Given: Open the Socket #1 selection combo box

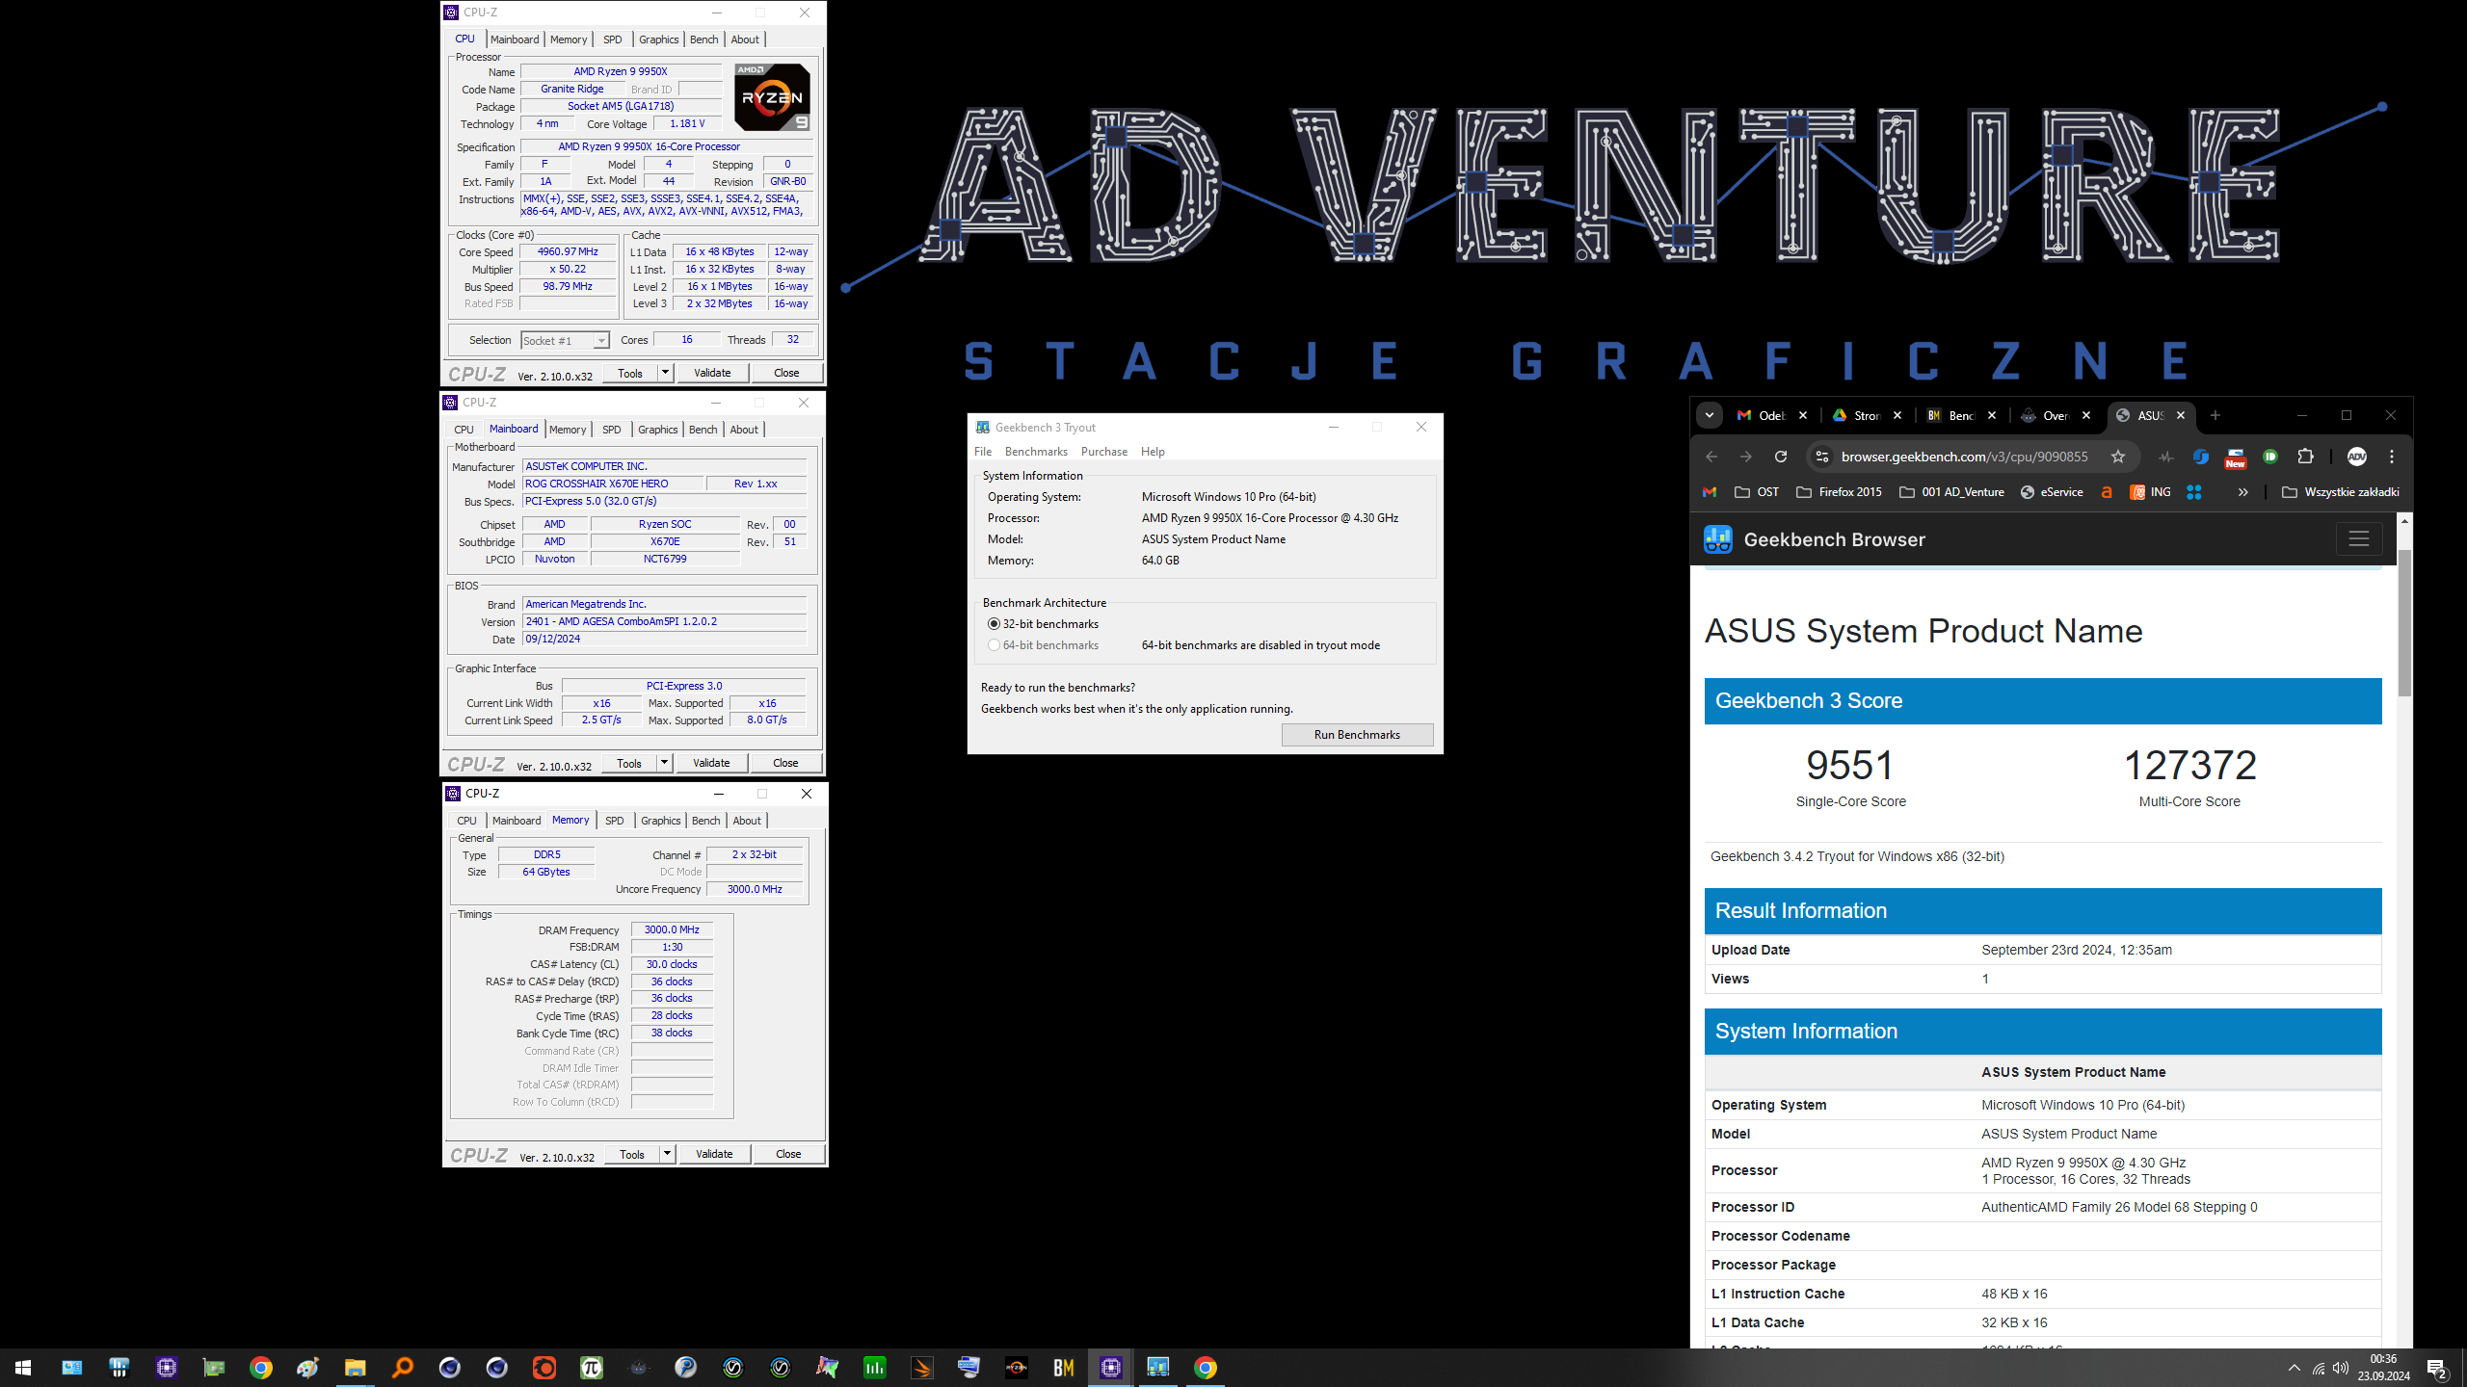Looking at the screenshot, I should (x=565, y=340).
